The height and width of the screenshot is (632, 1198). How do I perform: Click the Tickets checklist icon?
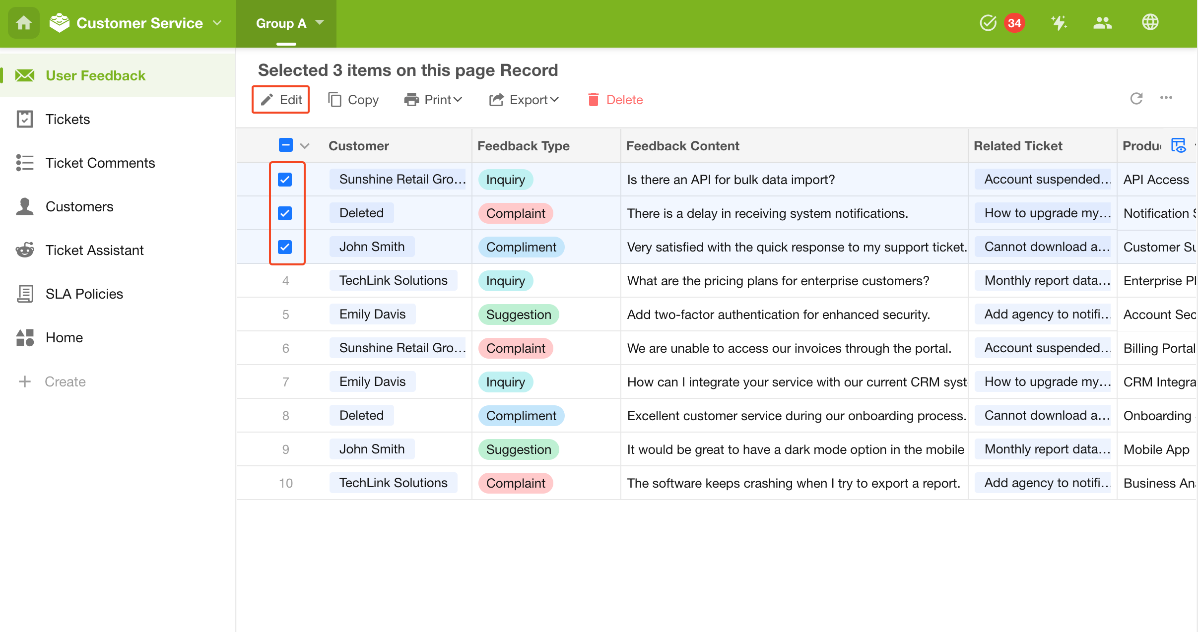25,119
